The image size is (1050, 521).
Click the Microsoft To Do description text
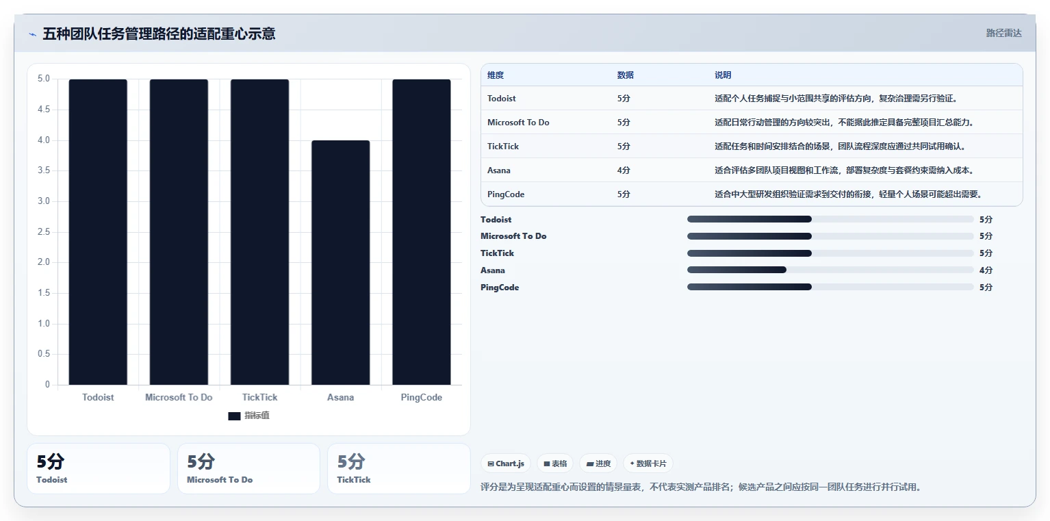844,123
